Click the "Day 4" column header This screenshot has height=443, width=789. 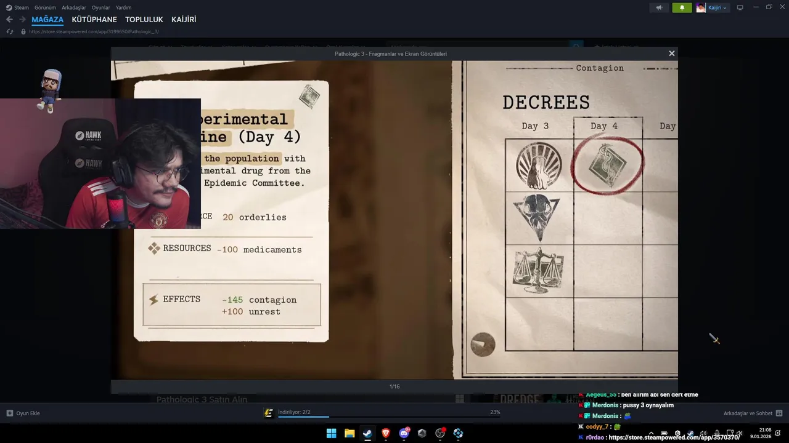point(604,126)
